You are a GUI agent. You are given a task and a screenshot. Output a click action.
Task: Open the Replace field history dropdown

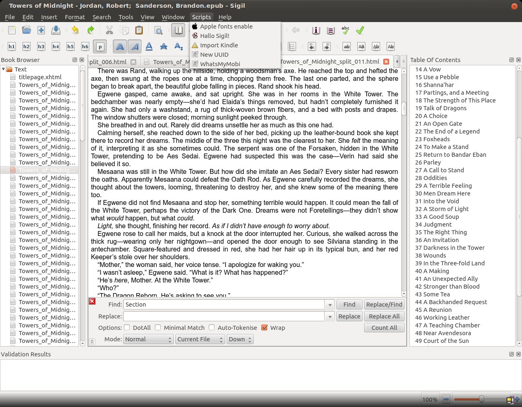(330, 316)
